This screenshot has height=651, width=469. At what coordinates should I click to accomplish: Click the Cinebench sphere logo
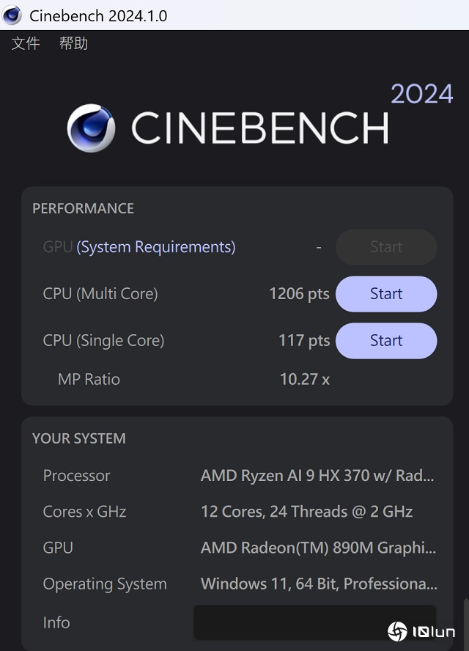[x=91, y=128]
